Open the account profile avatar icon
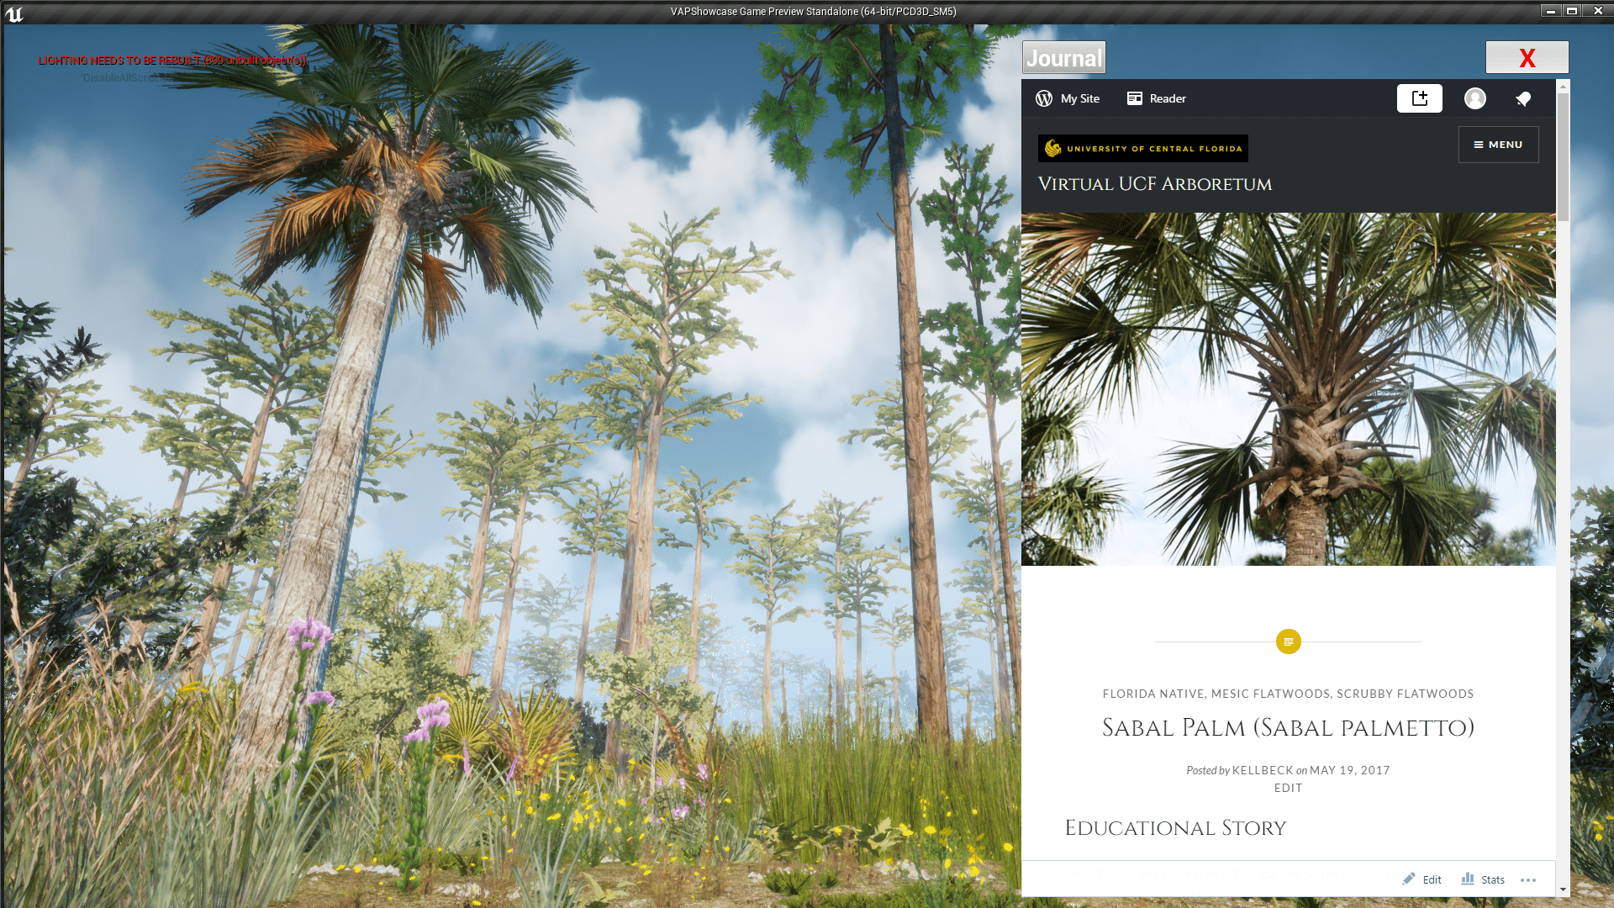This screenshot has width=1614, height=908. [x=1475, y=98]
